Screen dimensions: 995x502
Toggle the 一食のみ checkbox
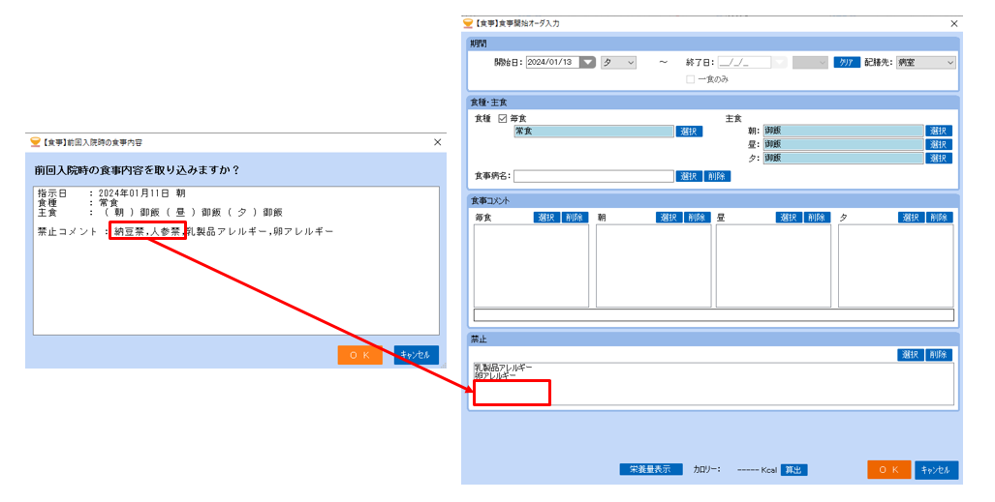[690, 79]
